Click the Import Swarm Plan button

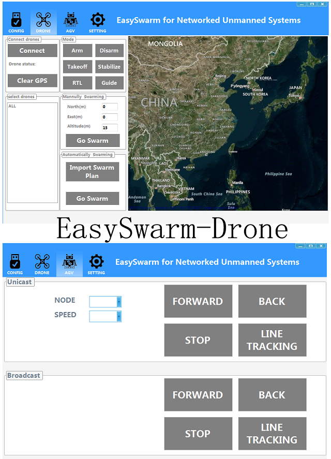[x=92, y=172]
